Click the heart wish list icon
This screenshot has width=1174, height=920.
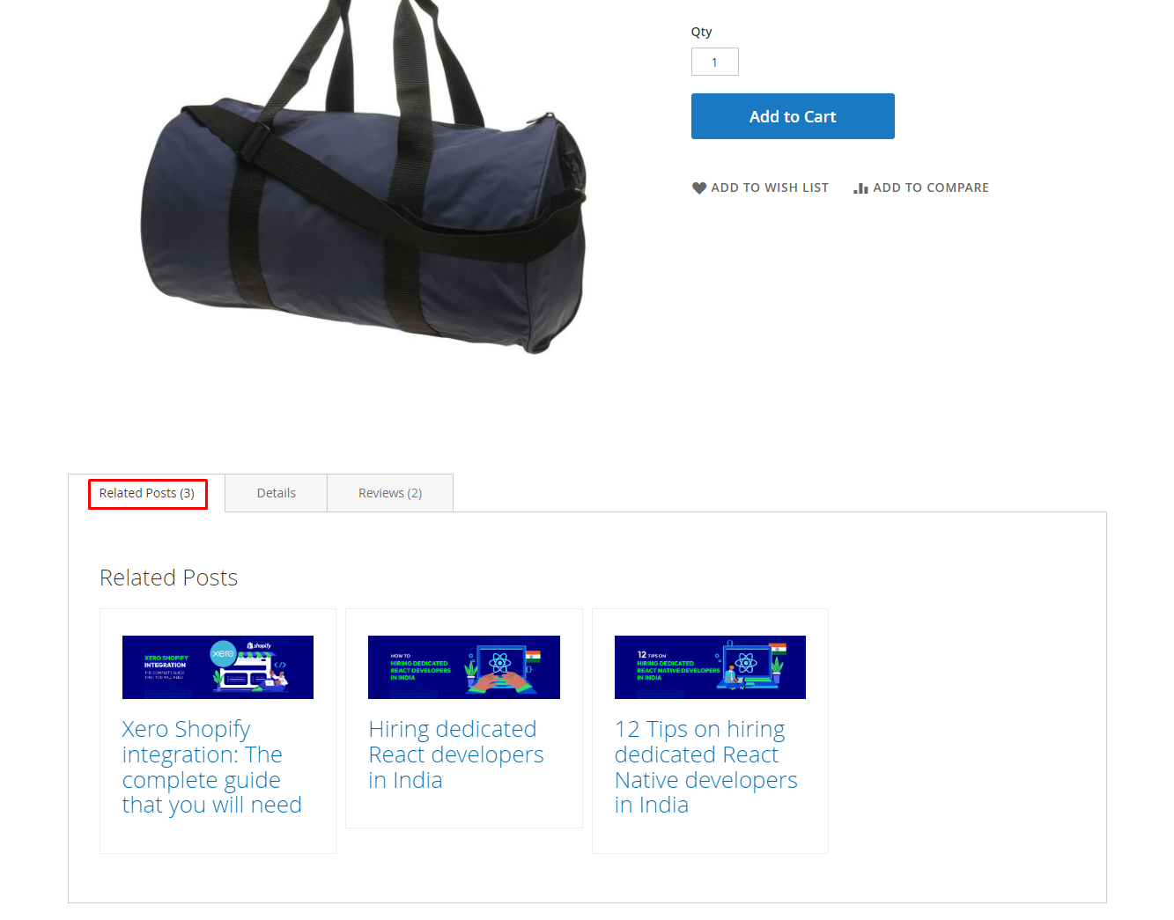(698, 188)
